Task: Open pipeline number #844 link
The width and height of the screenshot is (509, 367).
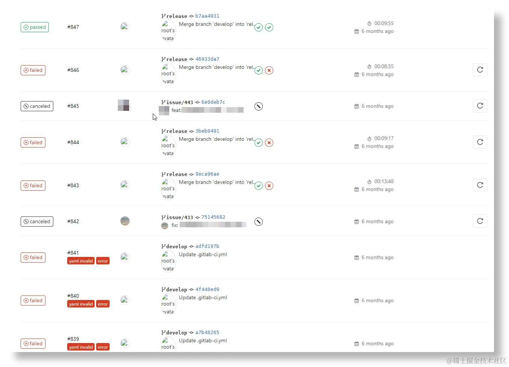Action: (x=73, y=142)
